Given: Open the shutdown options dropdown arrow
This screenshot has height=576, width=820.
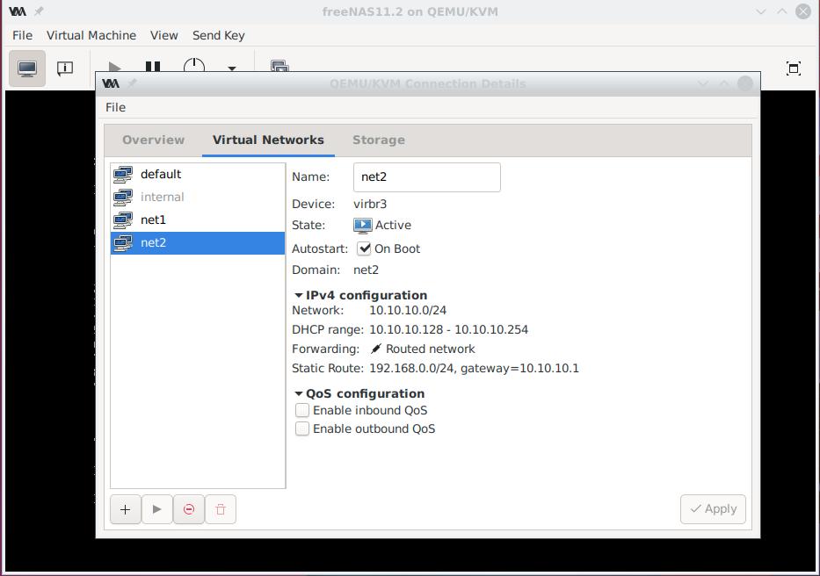Looking at the screenshot, I should click(232, 68).
